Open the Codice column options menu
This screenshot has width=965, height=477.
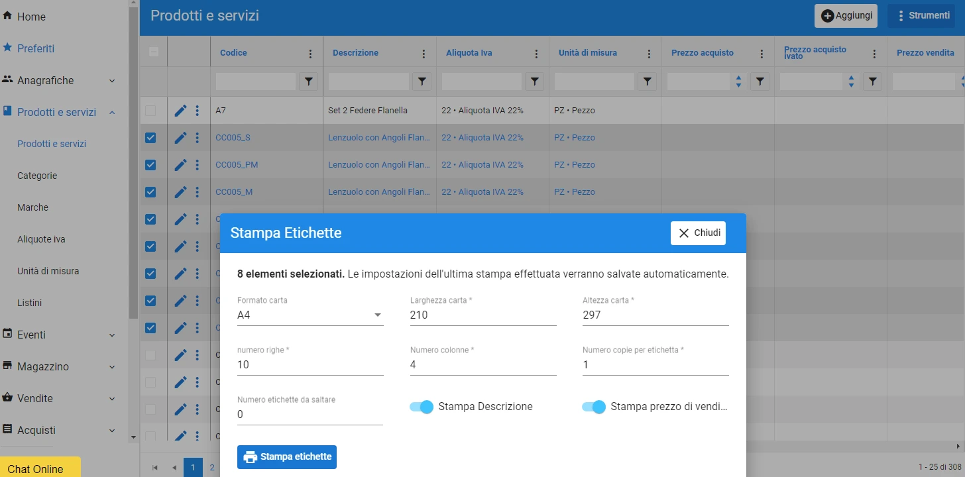click(310, 54)
